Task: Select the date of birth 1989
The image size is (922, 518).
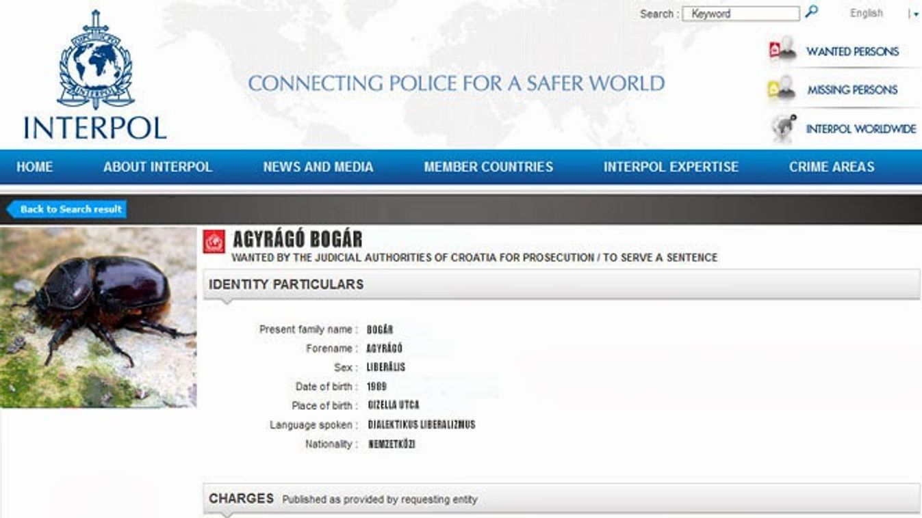Action: tap(376, 386)
